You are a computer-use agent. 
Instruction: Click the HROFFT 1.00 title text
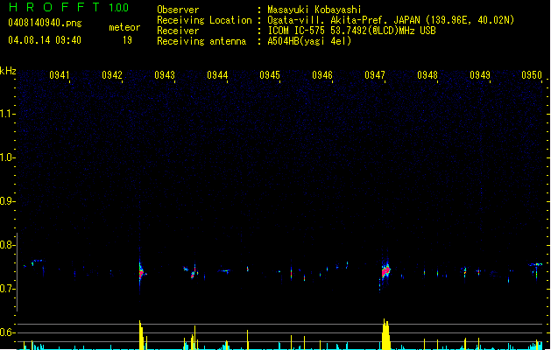coord(69,7)
